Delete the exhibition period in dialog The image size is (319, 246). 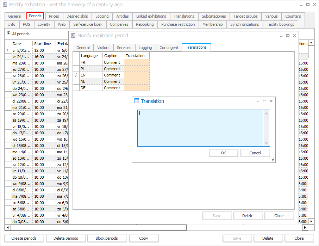248,216
